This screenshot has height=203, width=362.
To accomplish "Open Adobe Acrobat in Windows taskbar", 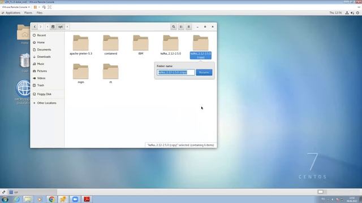I will [87, 199].
